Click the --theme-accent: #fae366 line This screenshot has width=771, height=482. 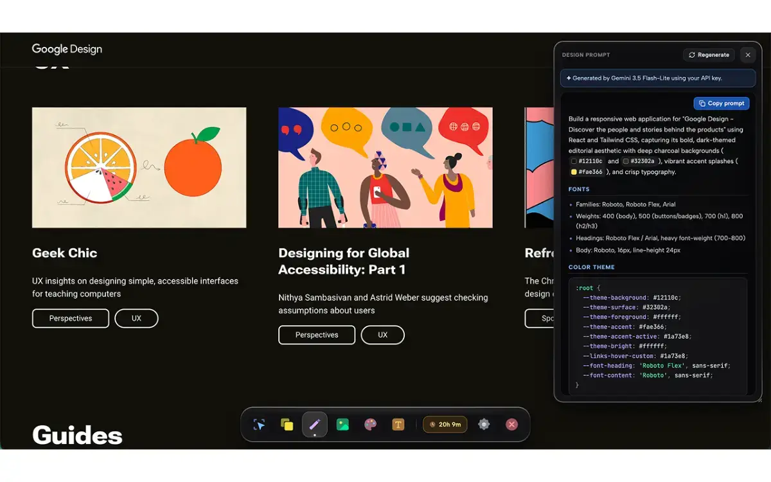point(626,326)
